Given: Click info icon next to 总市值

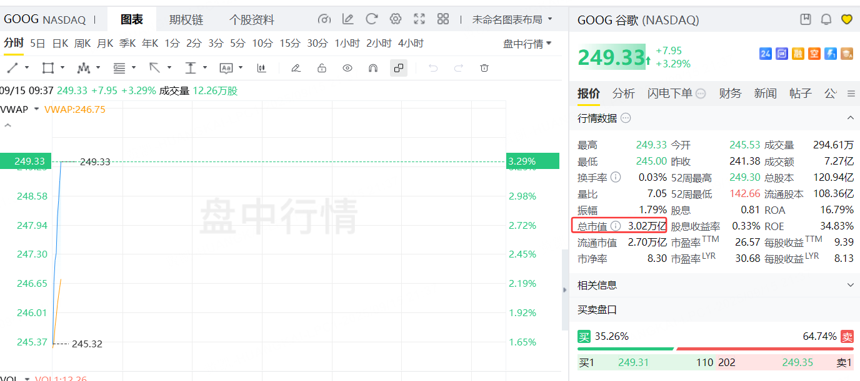Looking at the screenshot, I should 616,226.
